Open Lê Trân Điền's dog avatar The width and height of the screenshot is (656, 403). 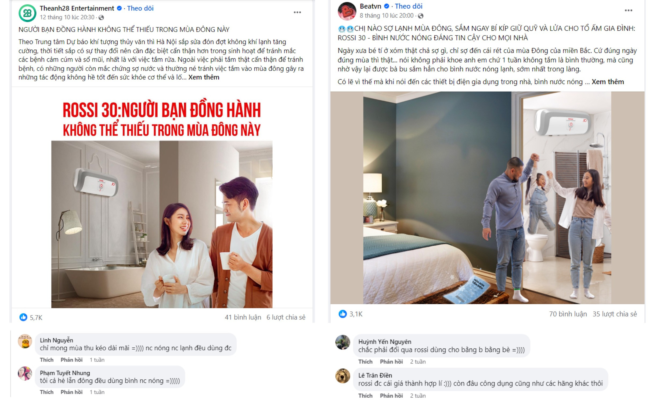[x=343, y=376]
